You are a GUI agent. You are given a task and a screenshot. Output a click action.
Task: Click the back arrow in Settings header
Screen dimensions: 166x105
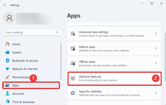5,5
